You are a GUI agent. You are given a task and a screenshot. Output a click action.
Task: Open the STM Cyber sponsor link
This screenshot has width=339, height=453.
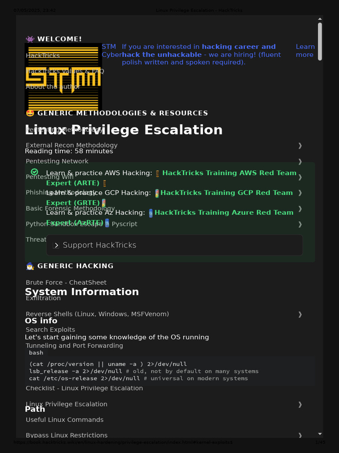[112, 50]
